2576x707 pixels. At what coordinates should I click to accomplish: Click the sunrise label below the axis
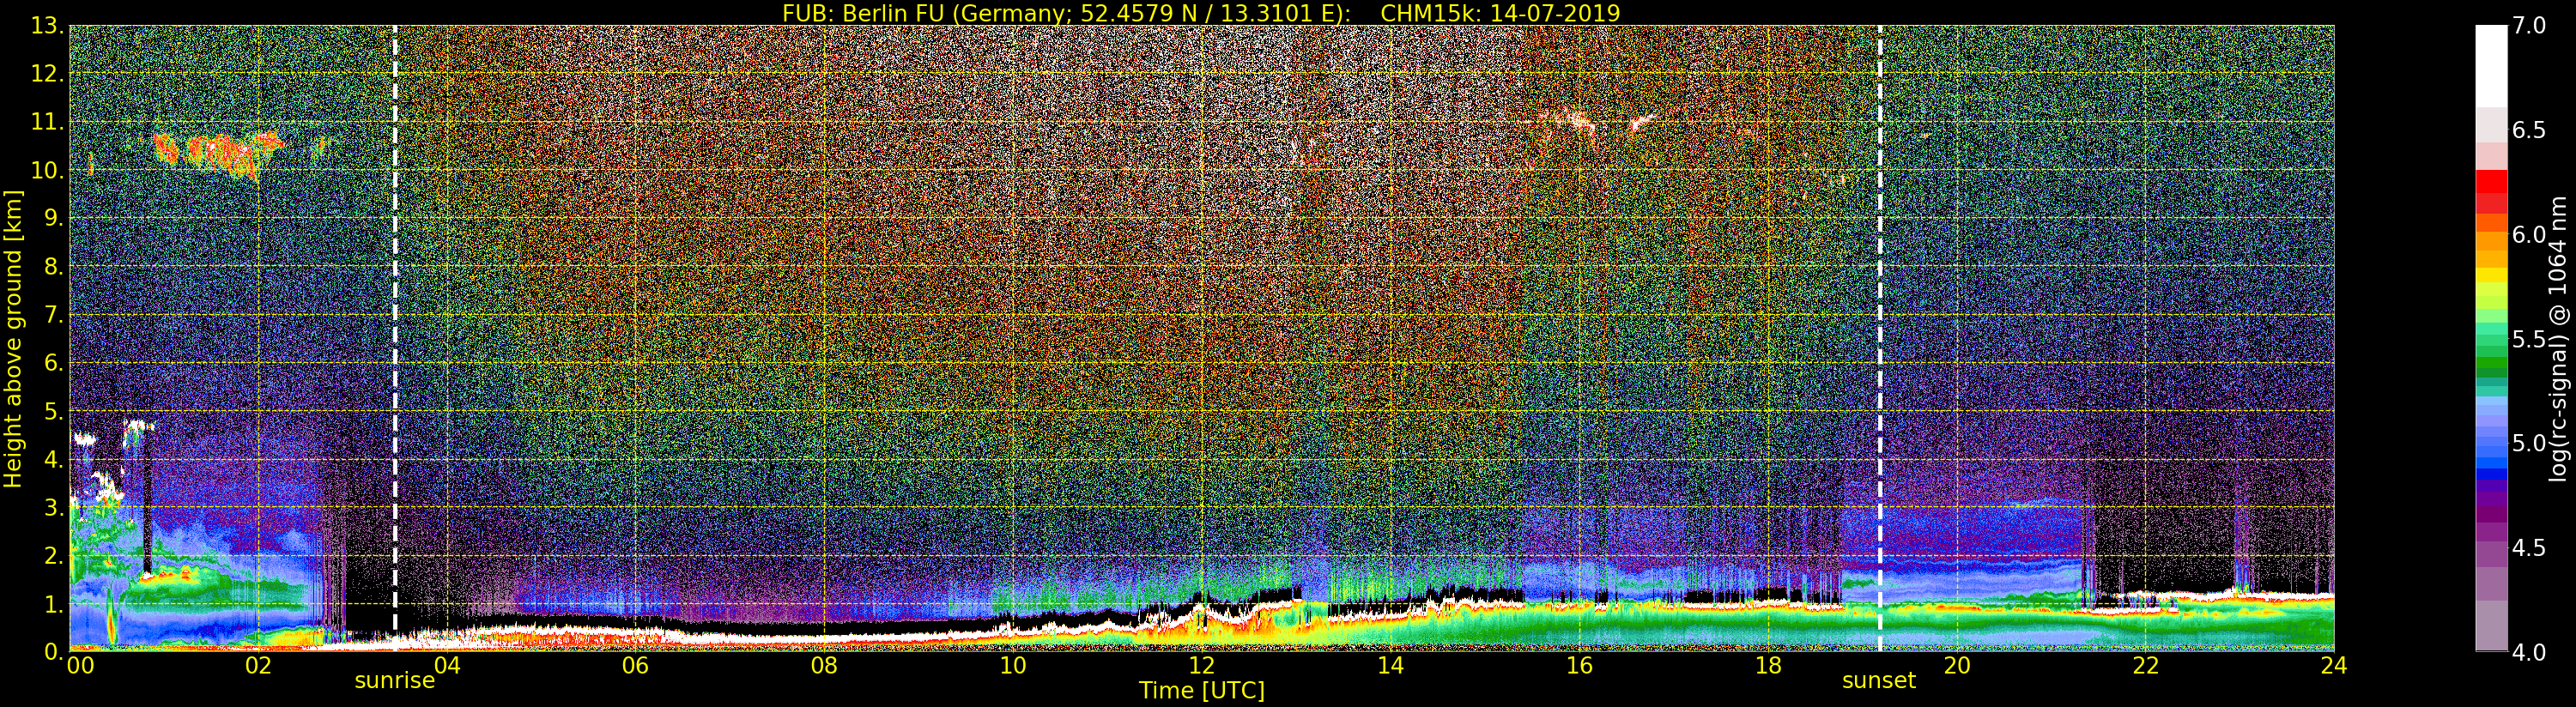395,681
